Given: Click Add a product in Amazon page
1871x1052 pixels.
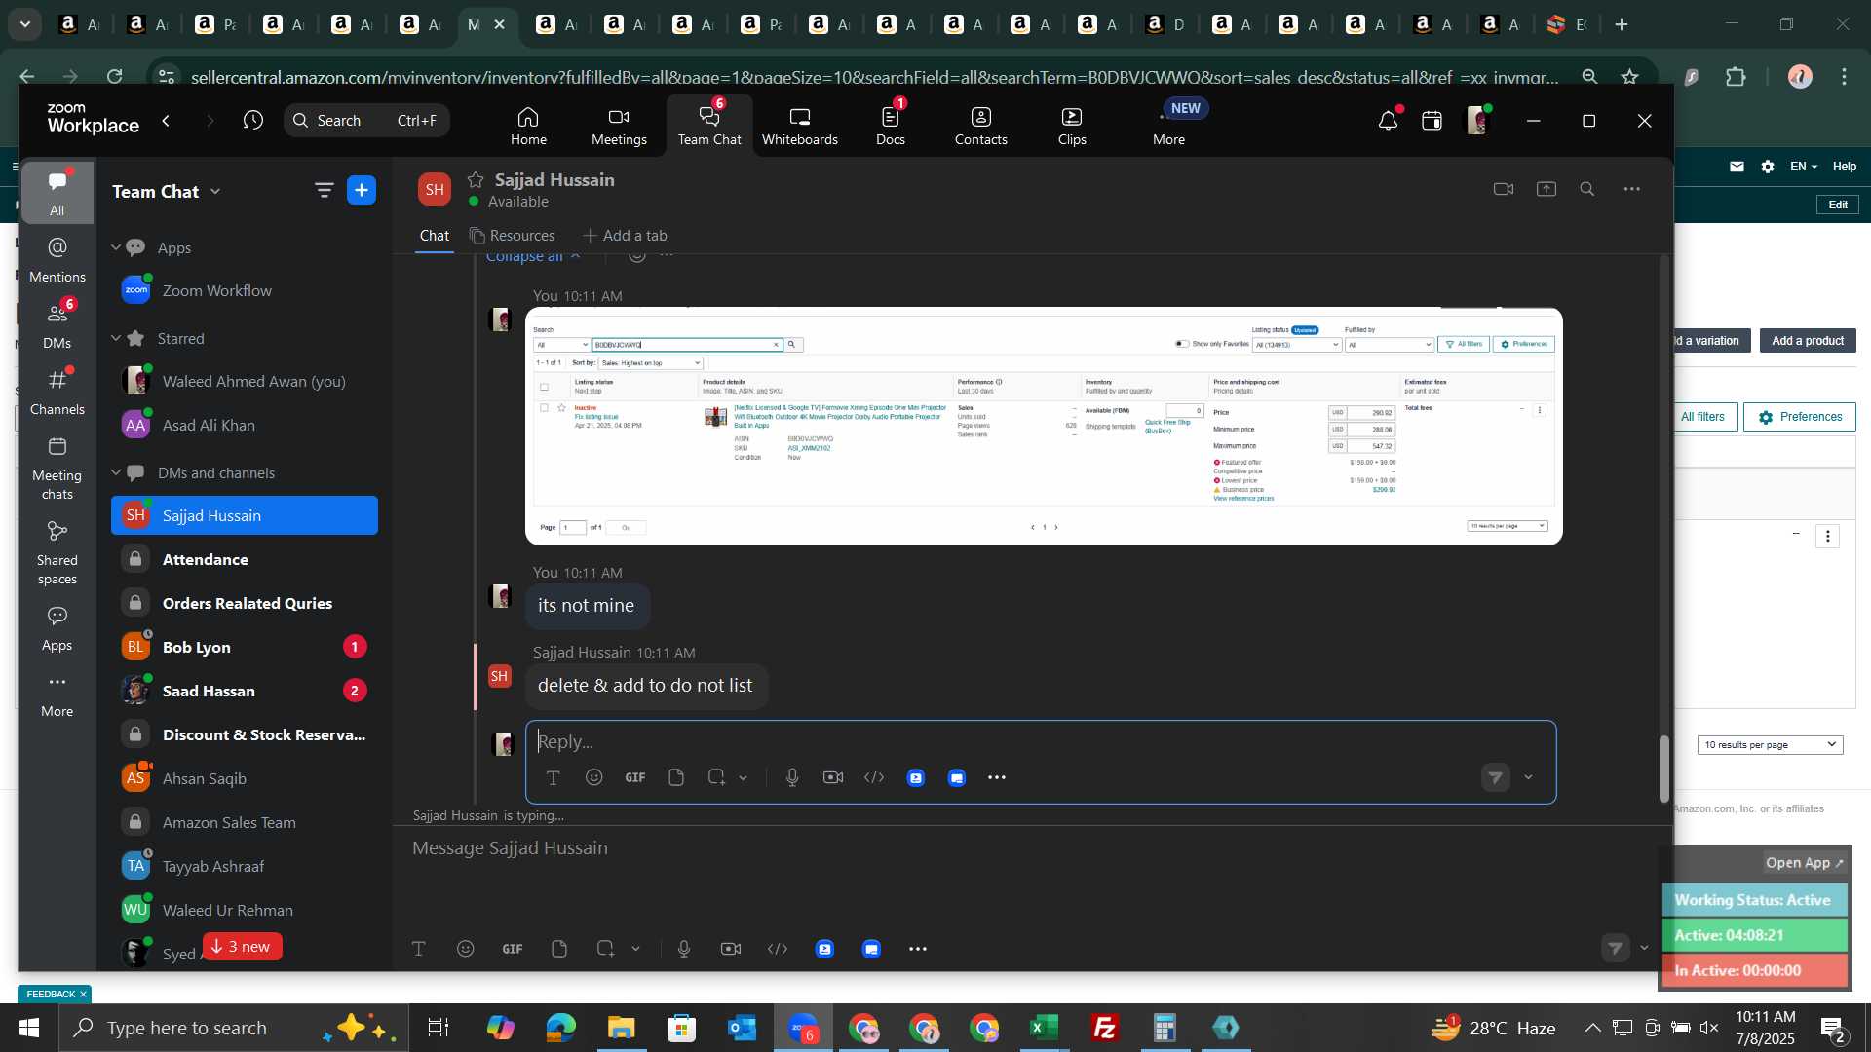Looking at the screenshot, I should 1808,341.
